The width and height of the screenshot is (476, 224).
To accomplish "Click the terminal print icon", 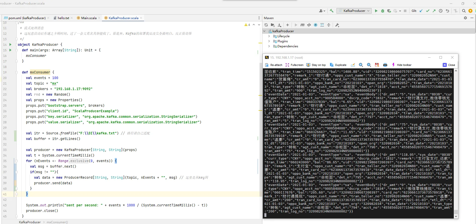I will click(385, 65).
